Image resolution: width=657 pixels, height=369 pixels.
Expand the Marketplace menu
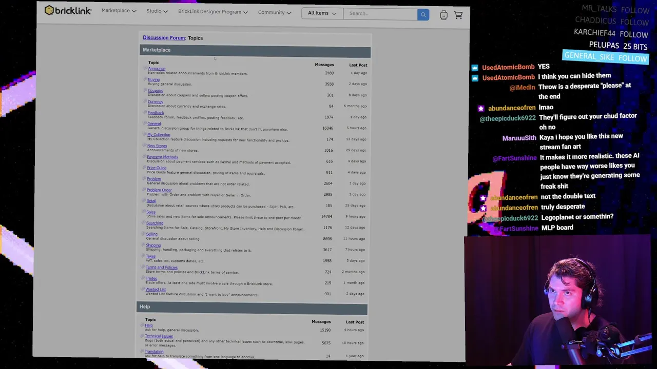click(119, 11)
